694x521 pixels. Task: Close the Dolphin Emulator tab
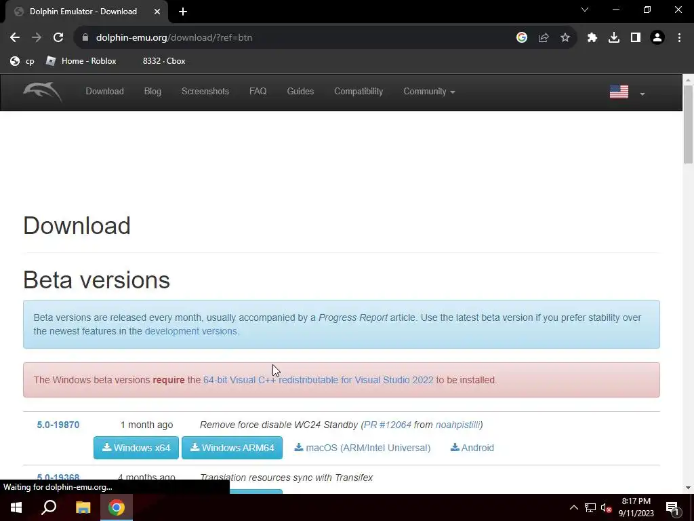(x=157, y=12)
